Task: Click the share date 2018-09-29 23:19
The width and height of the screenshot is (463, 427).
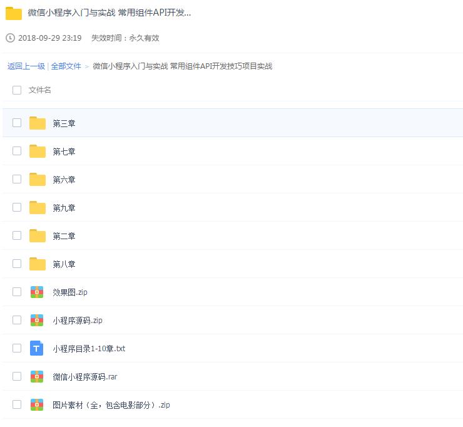Action: (49, 38)
